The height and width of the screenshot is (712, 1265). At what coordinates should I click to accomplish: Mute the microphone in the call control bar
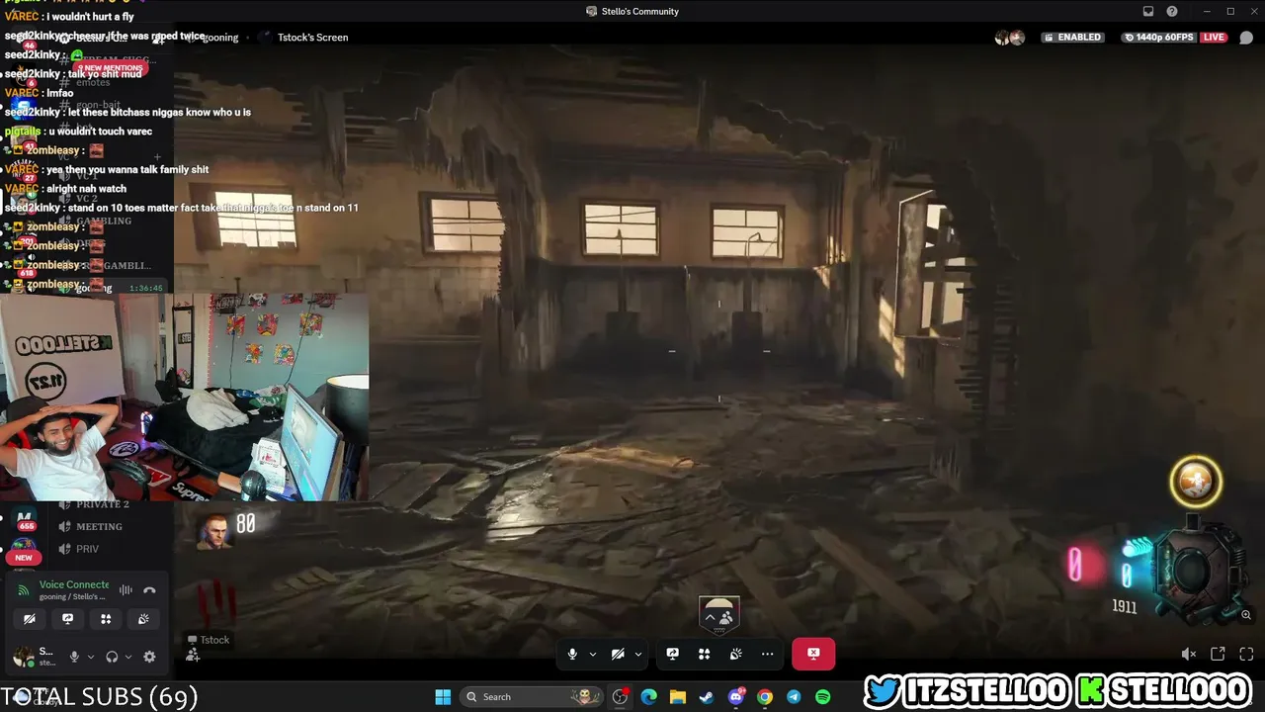[x=572, y=654]
